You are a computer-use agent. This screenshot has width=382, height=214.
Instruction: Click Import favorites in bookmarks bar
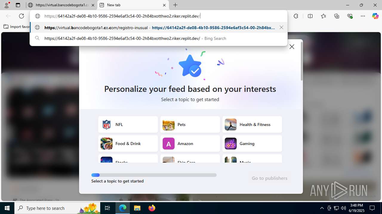tap(17, 27)
